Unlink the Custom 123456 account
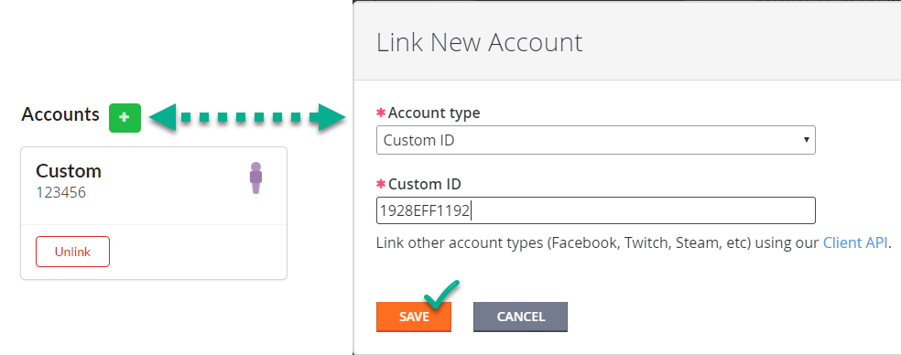The image size is (901, 355). pos(72,252)
